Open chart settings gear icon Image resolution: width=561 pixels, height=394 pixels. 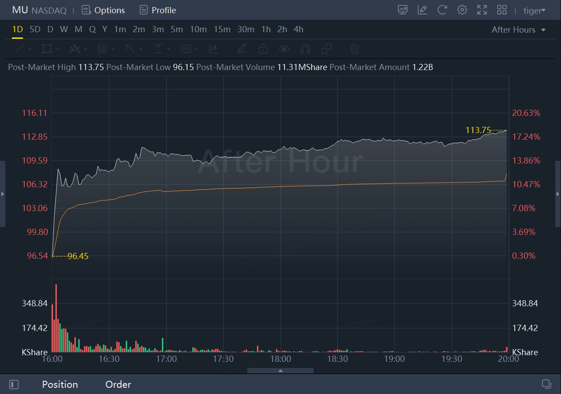click(x=462, y=10)
